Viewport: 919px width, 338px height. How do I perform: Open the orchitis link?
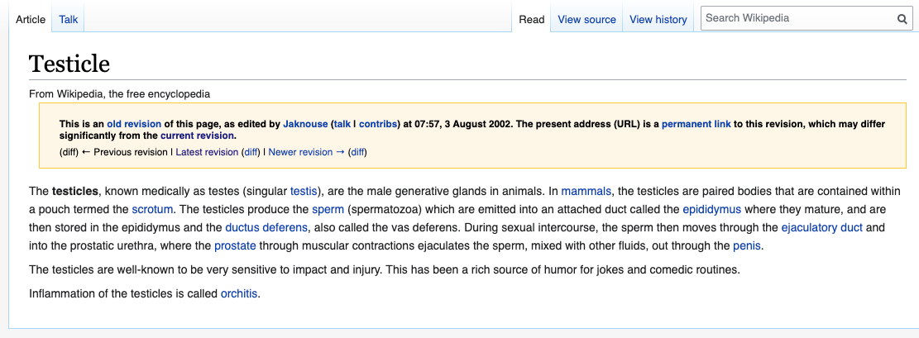238,294
